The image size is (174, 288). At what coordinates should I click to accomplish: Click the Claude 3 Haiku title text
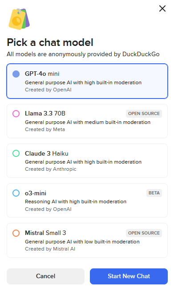click(x=47, y=153)
